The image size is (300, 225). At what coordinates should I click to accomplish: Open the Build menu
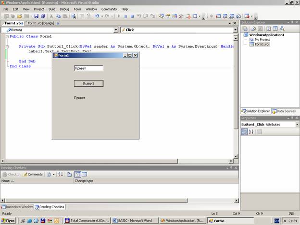click(52, 9)
